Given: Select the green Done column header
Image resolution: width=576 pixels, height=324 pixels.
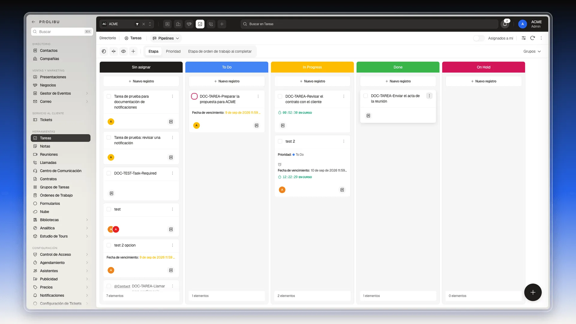Looking at the screenshot, I should click(398, 67).
